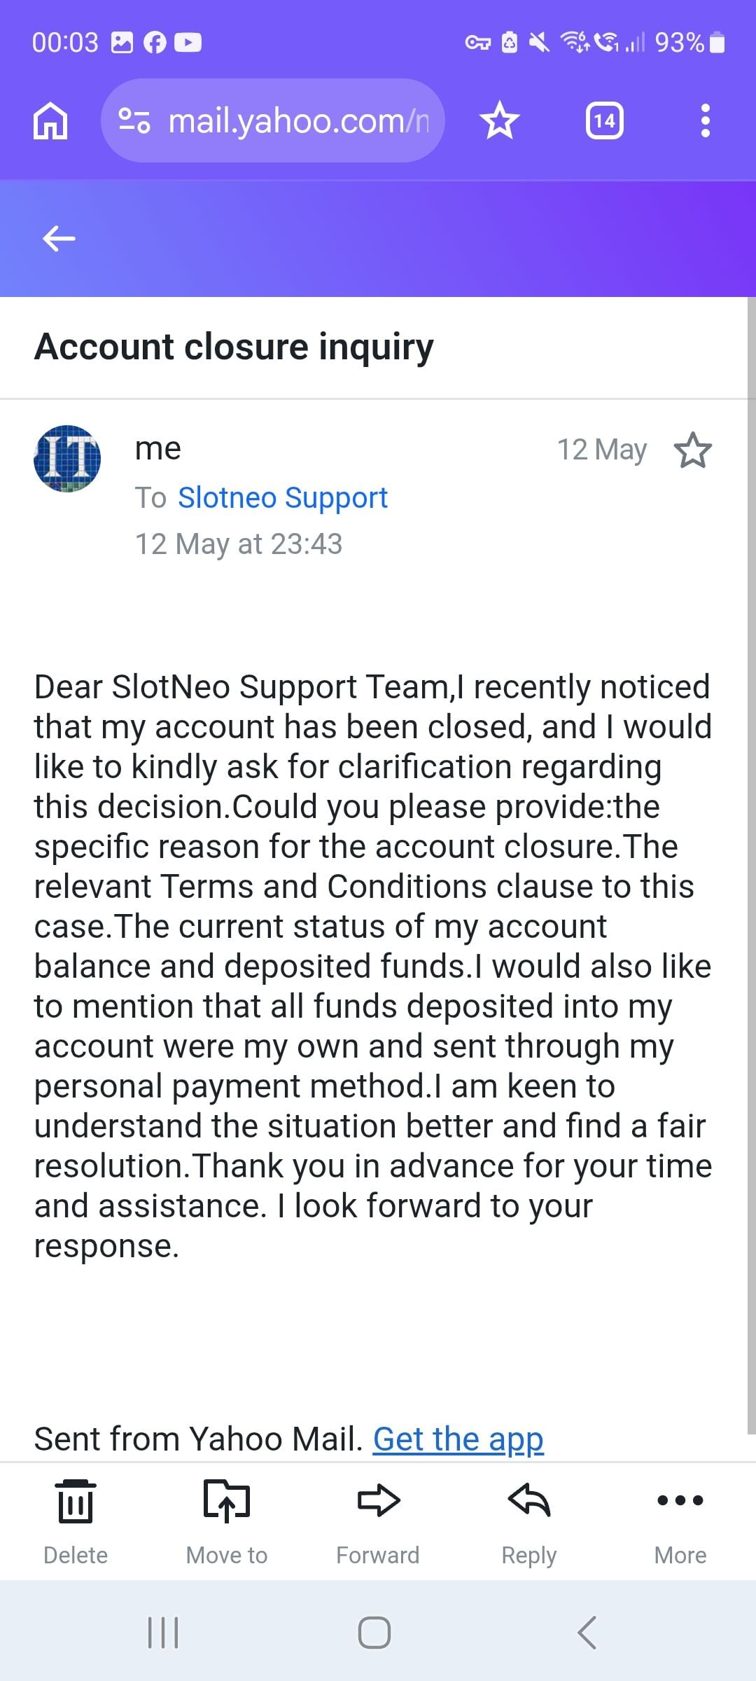Open the tab switcher showing 14 tabs

tap(605, 121)
